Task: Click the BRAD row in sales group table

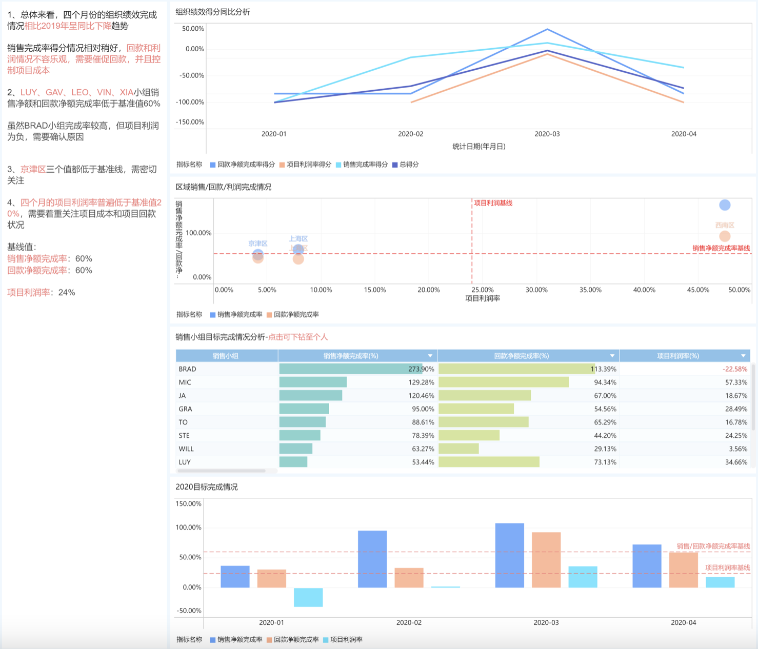Action: (x=463, y=369)
